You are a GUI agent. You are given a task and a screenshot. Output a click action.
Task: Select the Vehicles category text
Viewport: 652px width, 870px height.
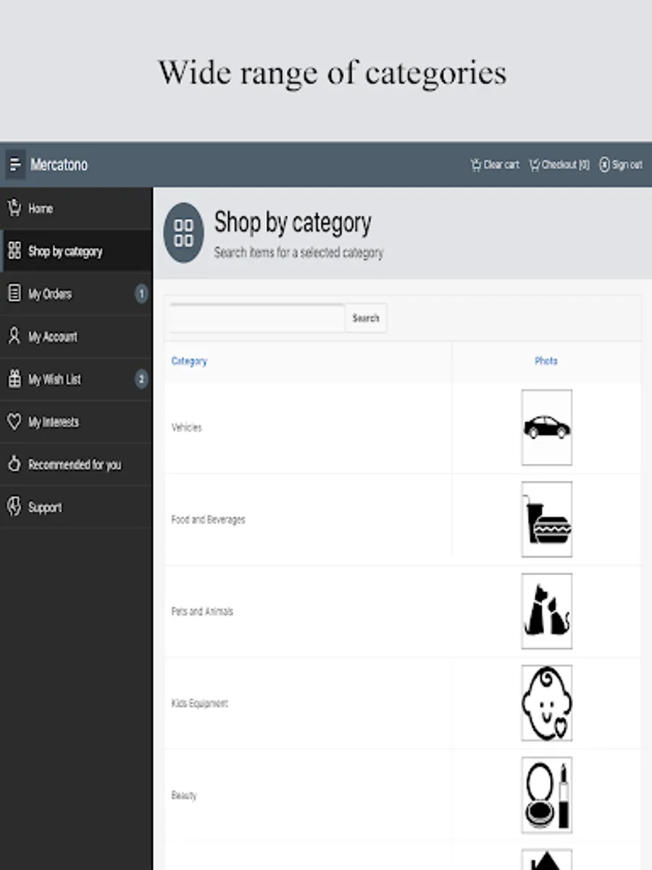187,428
